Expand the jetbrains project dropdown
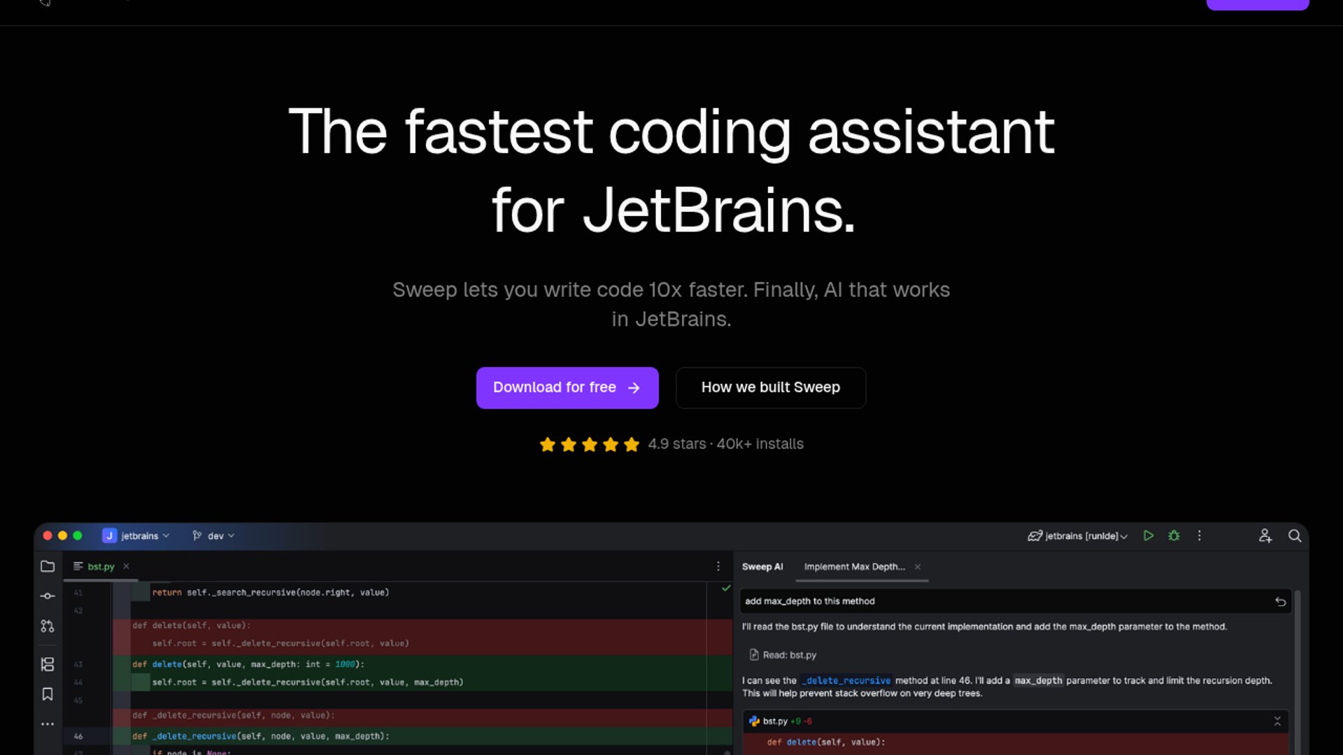 point(136,535)
